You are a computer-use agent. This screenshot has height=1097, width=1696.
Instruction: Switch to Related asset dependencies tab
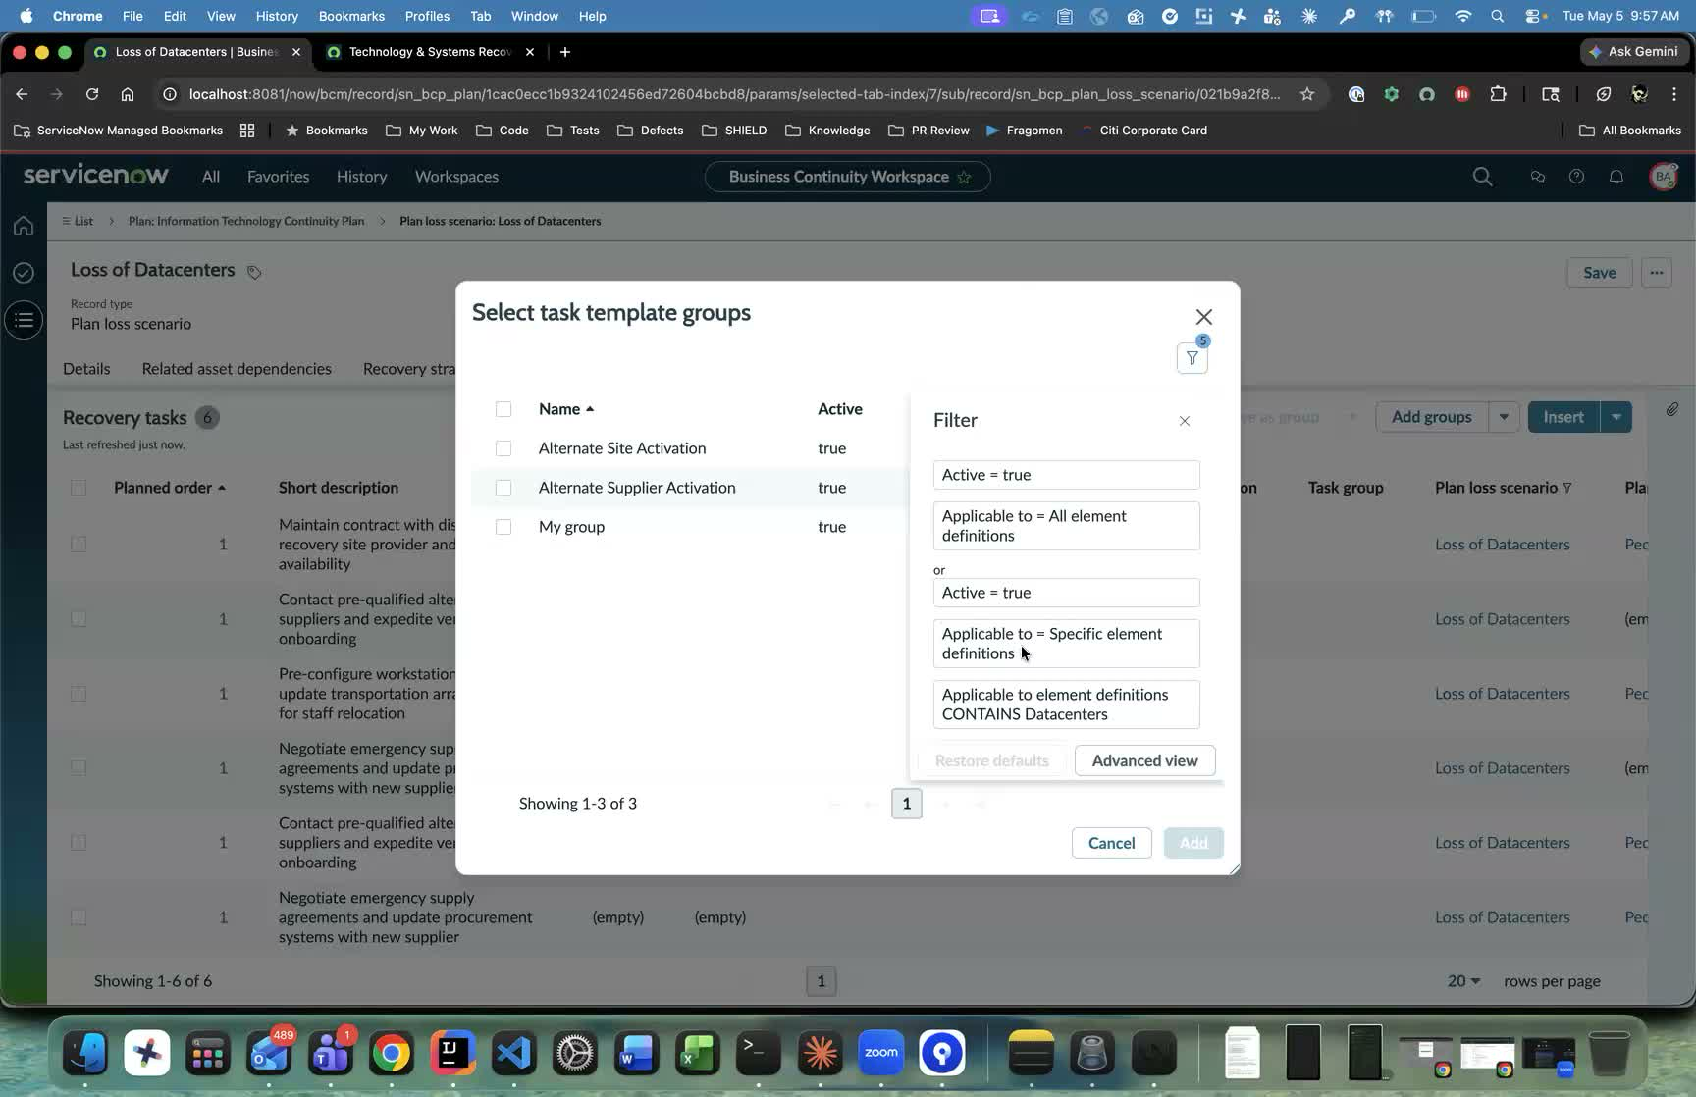(x=237, y=369)
